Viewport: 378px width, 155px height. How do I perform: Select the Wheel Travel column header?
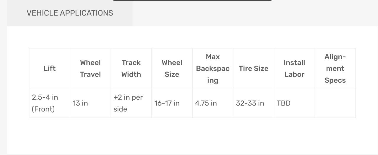point(90,69)
